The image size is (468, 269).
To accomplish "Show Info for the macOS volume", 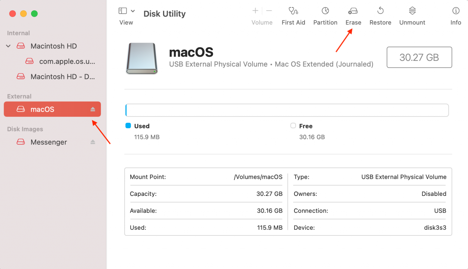I will 456,15.
